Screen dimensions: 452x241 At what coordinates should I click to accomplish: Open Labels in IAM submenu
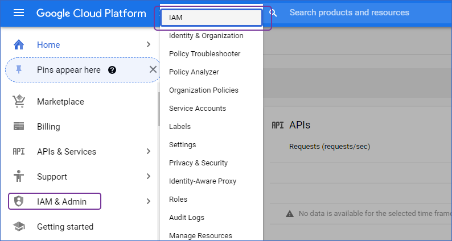[x=180, y=126]
